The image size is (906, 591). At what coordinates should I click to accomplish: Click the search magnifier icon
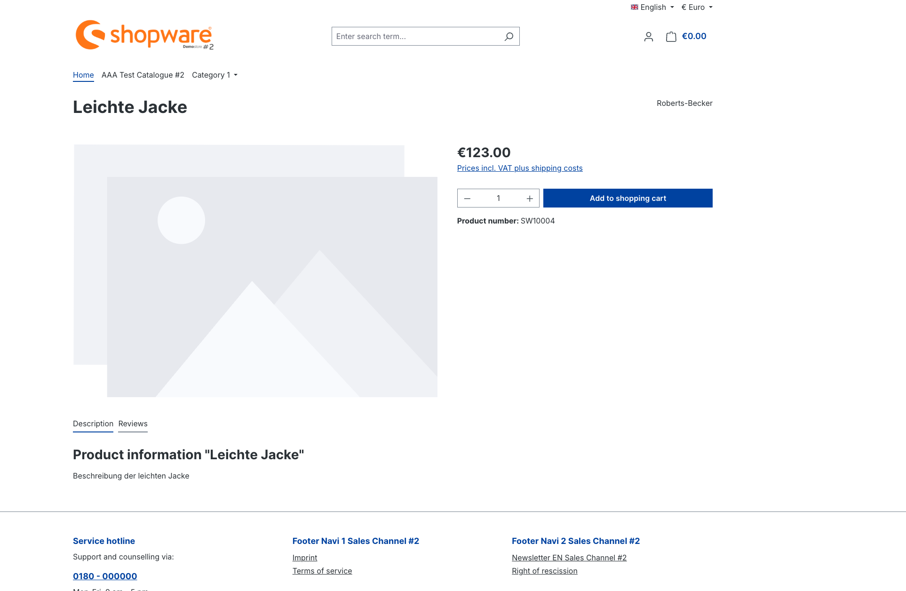509,36
